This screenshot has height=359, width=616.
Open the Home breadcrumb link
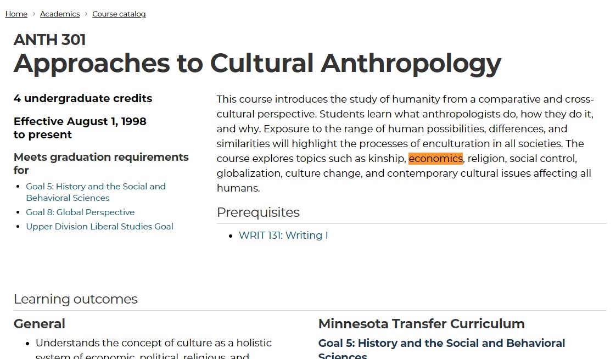pos(16,14)
